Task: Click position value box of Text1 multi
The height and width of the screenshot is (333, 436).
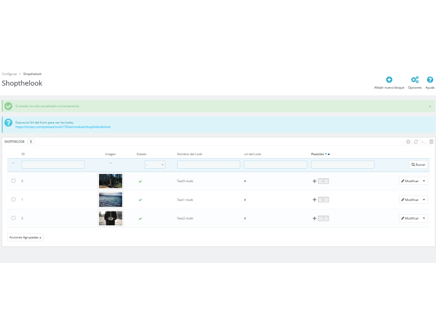Action: coord(324,200)
